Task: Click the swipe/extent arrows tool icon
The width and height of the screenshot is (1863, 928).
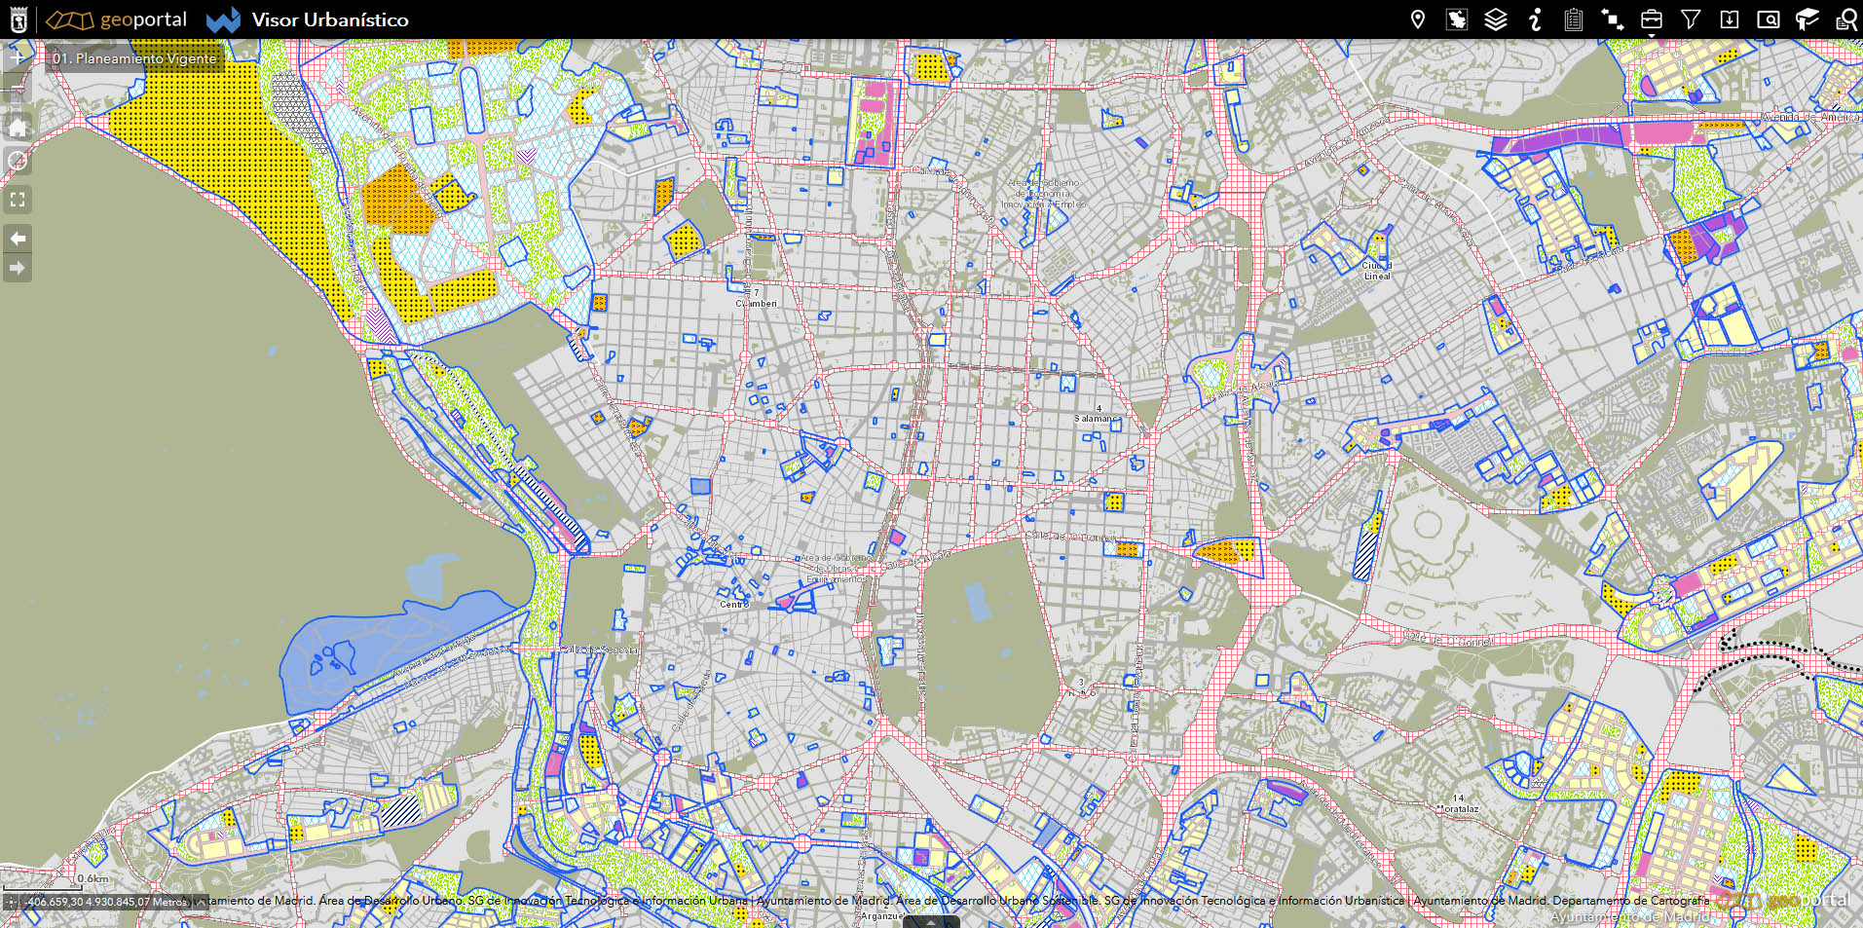Action: (x=1613, y=19)
